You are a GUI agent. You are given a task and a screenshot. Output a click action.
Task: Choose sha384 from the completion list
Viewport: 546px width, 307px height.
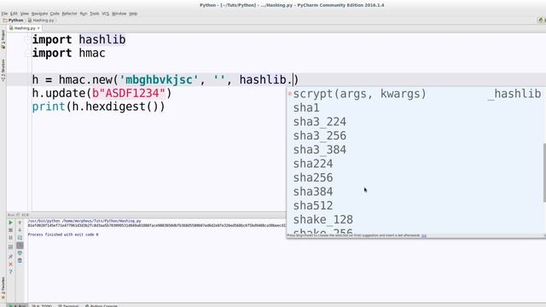415,191
